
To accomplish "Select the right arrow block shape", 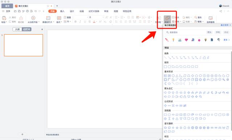I will click(x=165, y=92).
